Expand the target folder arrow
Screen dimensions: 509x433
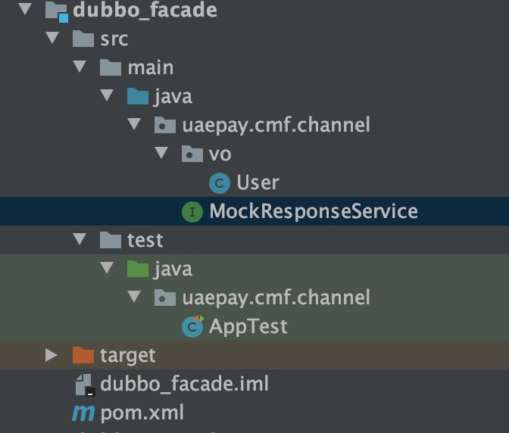tap(52, 355)
